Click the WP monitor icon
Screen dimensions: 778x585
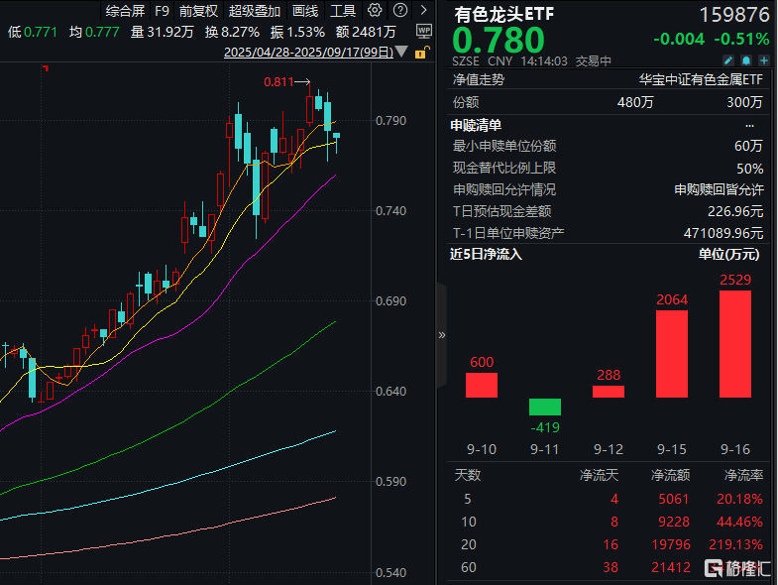[x=424, y=32]
